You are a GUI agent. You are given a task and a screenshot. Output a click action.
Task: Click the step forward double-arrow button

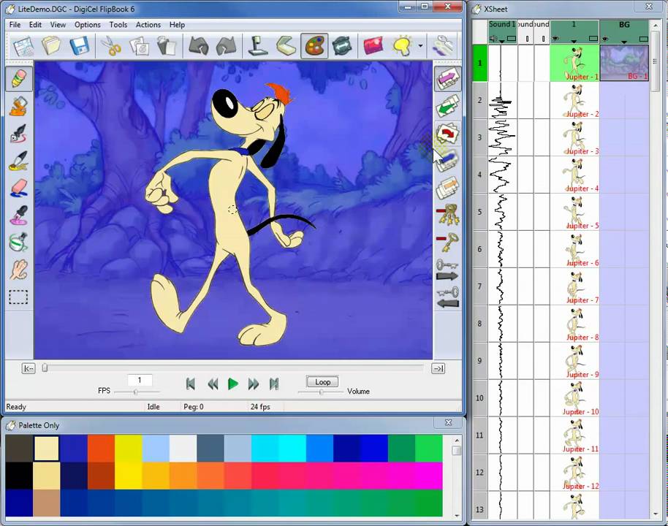253,384
